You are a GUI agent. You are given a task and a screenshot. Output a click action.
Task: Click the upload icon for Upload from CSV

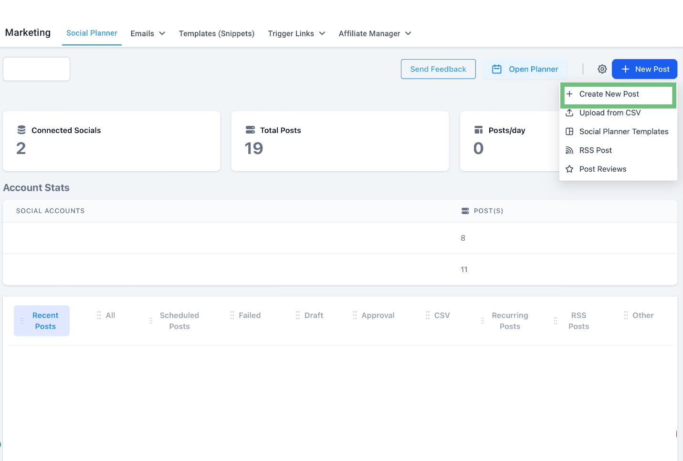pyautogui.click(x=569, y=113)
